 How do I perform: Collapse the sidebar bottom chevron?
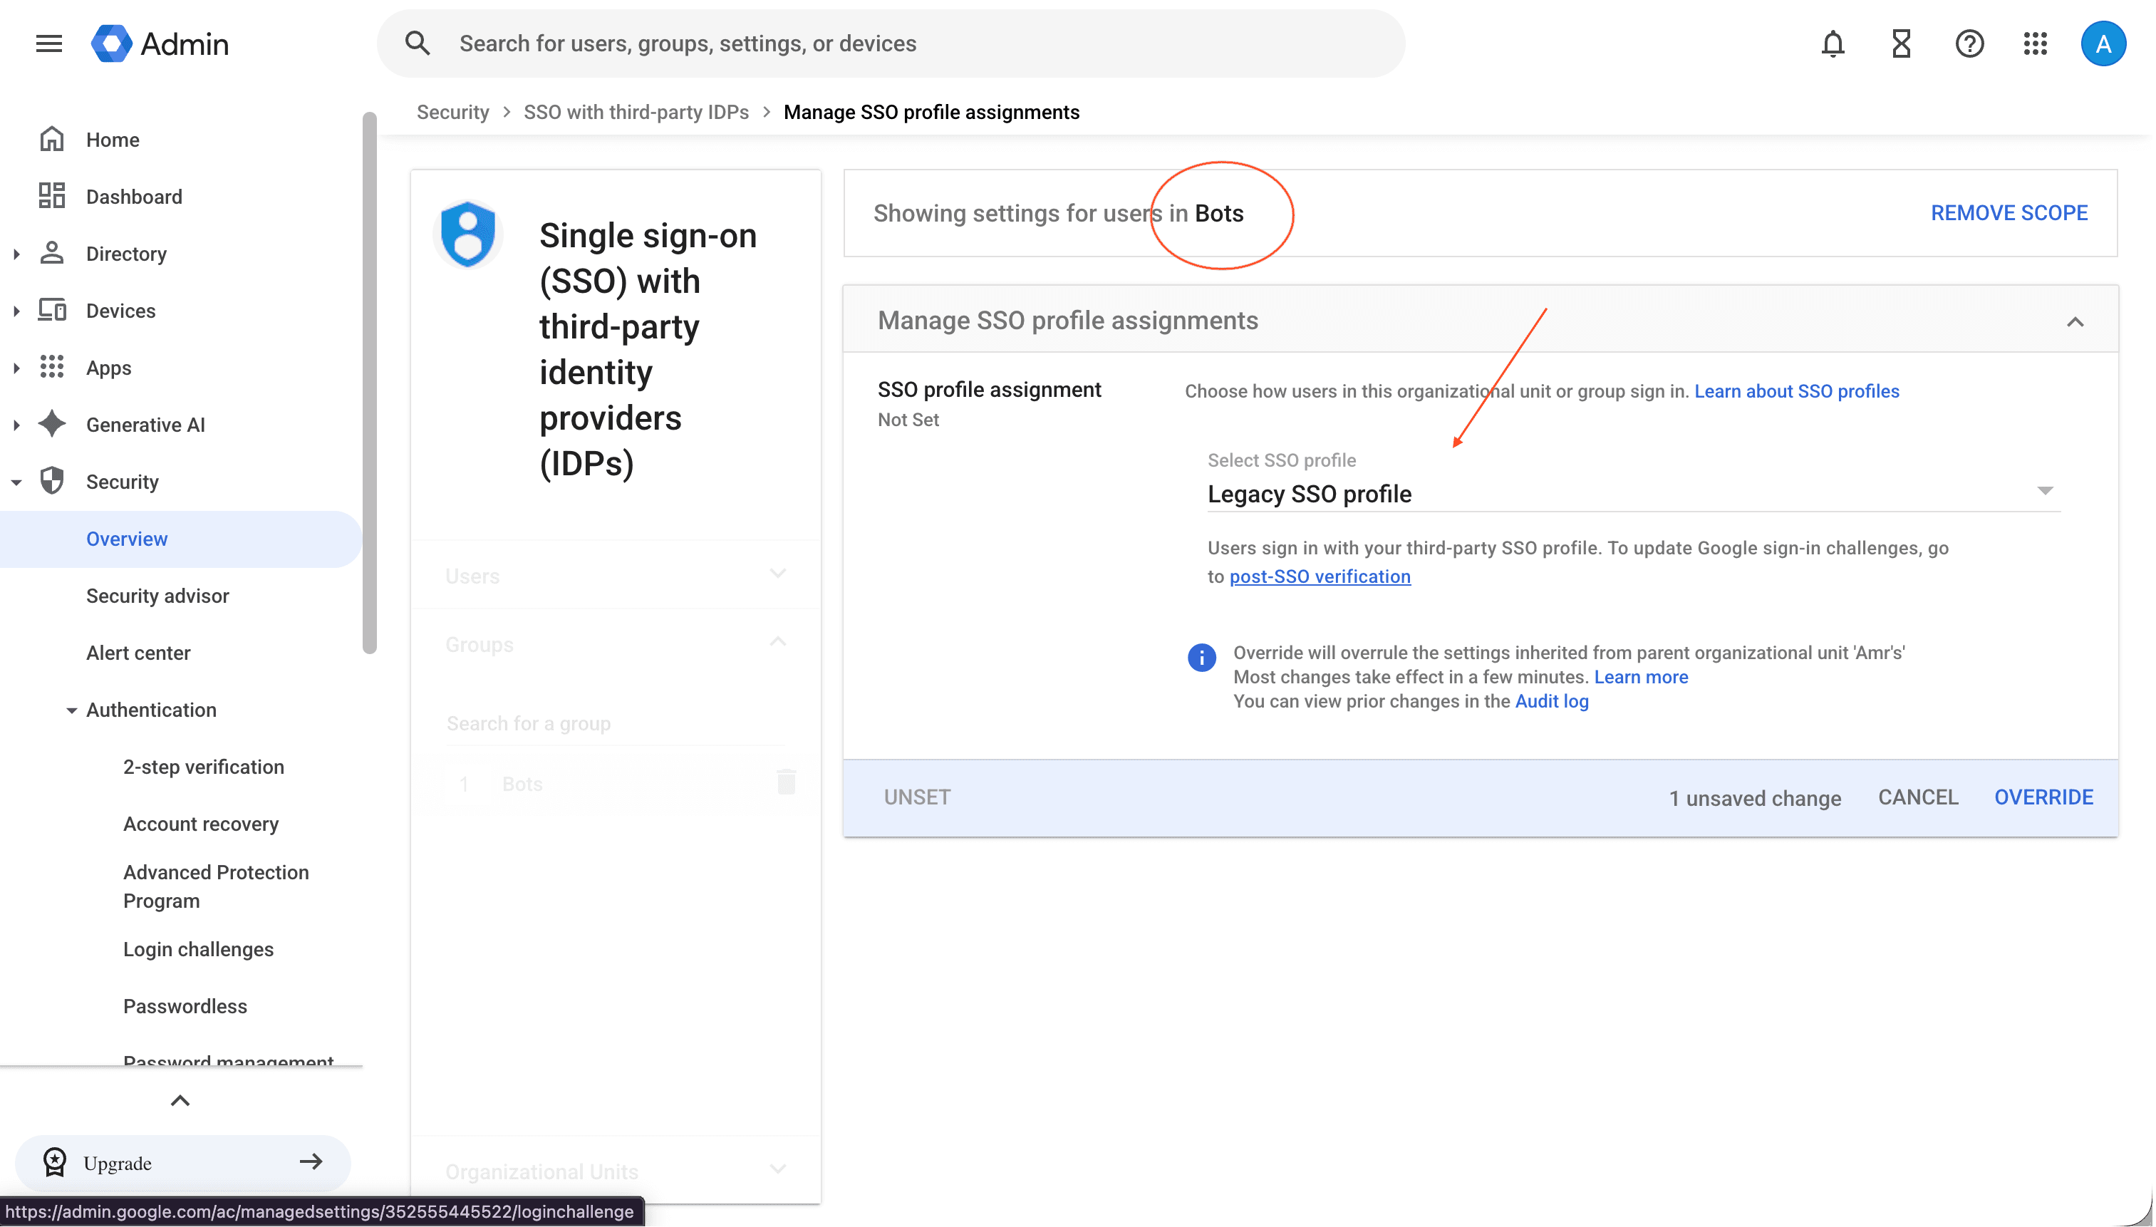(180, 1101)
